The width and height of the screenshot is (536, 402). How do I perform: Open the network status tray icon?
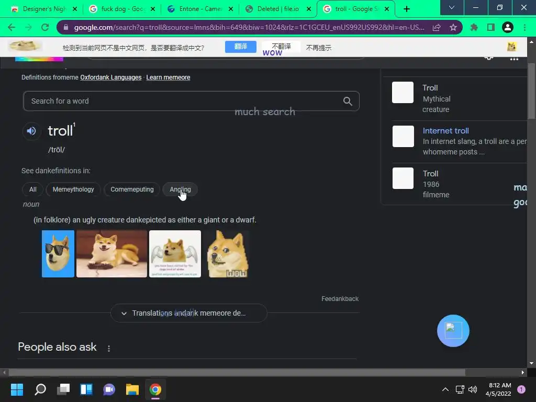click(460, 389)
